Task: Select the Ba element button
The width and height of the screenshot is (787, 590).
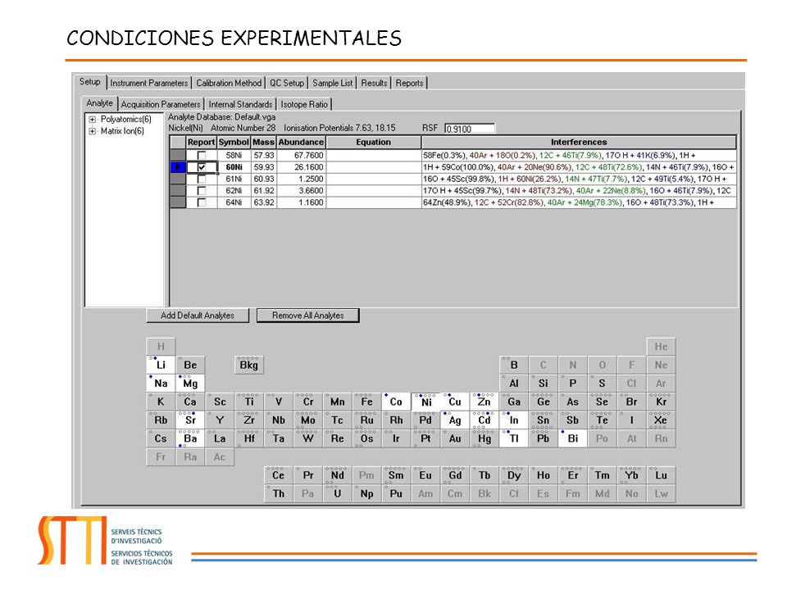Action: pos(190,438)
